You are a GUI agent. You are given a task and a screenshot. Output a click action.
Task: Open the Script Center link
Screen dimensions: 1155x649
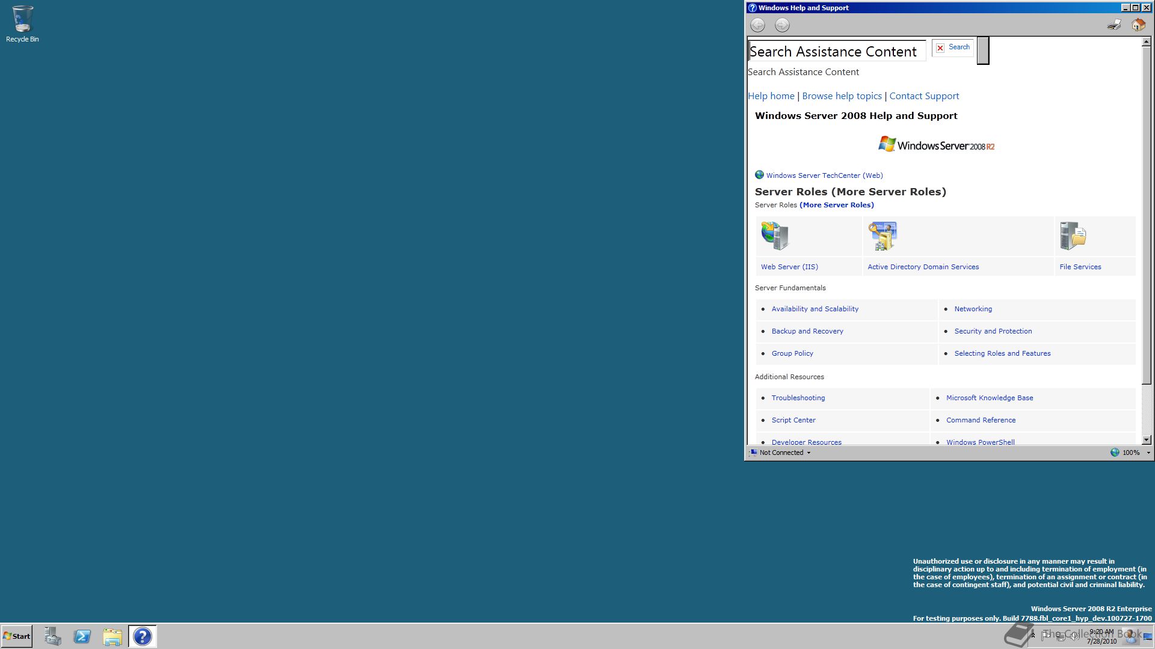coord(793,420)
